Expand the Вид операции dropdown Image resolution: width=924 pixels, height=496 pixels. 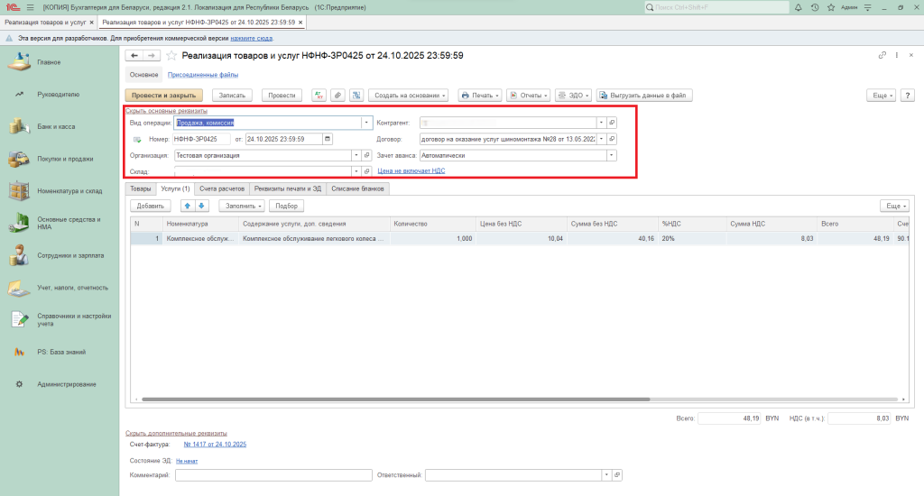click(366, 123)
